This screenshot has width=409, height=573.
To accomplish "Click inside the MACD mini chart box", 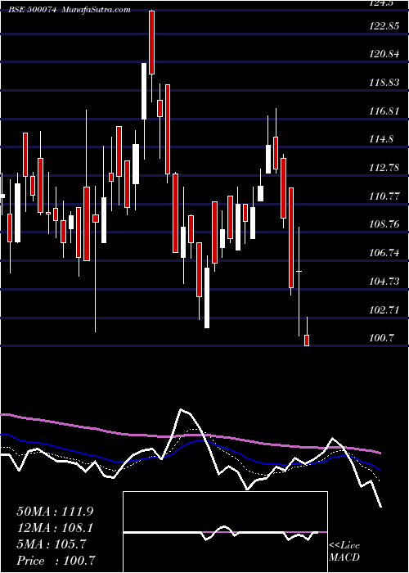I will pyautogui.click(x=225, y=532).
